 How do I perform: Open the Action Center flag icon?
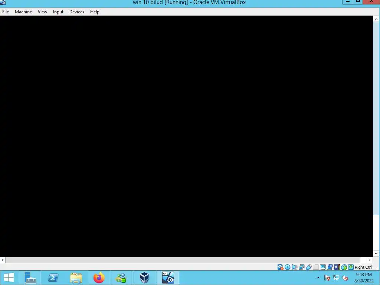(x=327, y=278)
